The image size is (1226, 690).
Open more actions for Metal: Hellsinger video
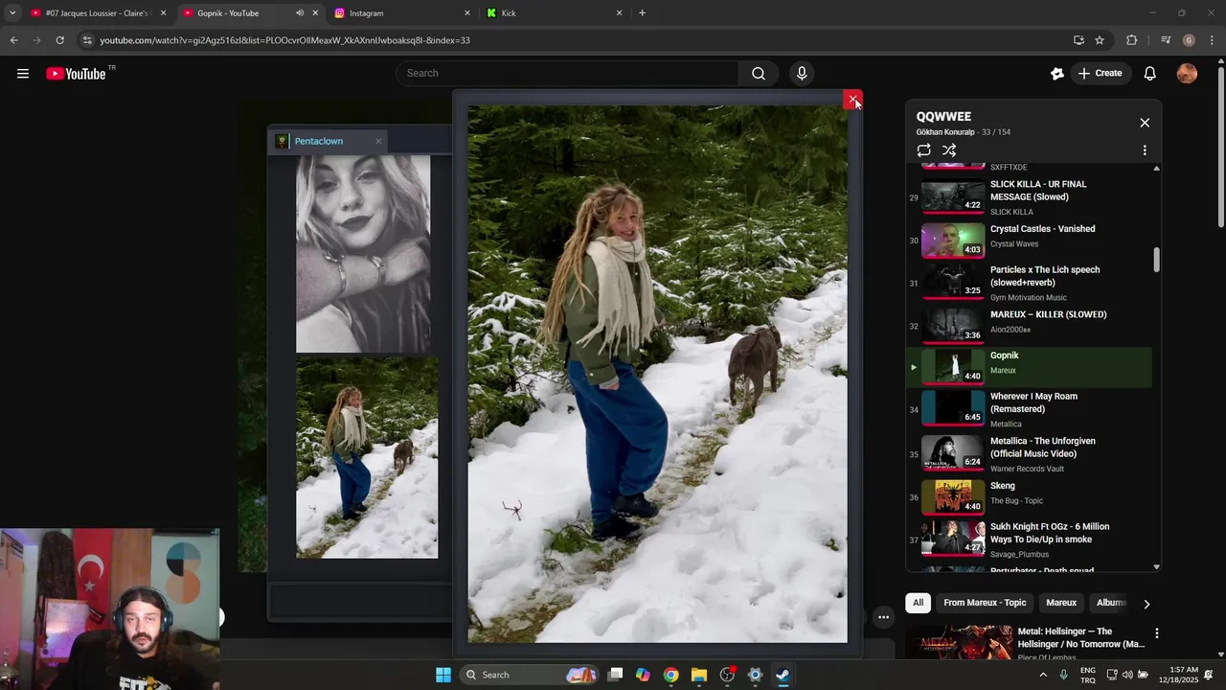pyautogui.click(x=1157, y=633)
